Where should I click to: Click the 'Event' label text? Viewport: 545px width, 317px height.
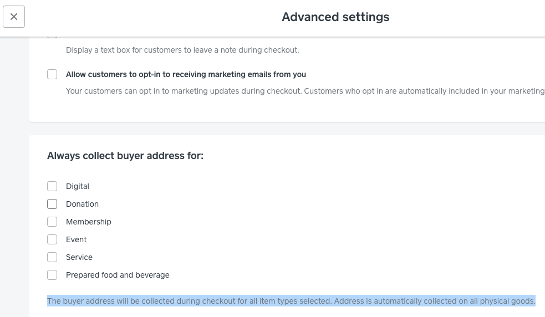(x=77, y=239)
